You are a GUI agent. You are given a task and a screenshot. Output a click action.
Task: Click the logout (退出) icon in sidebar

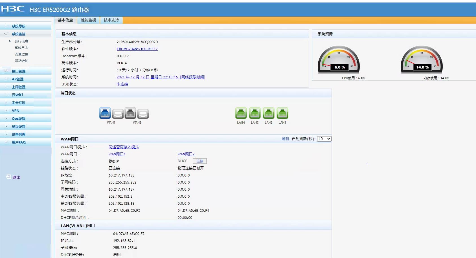8,177
